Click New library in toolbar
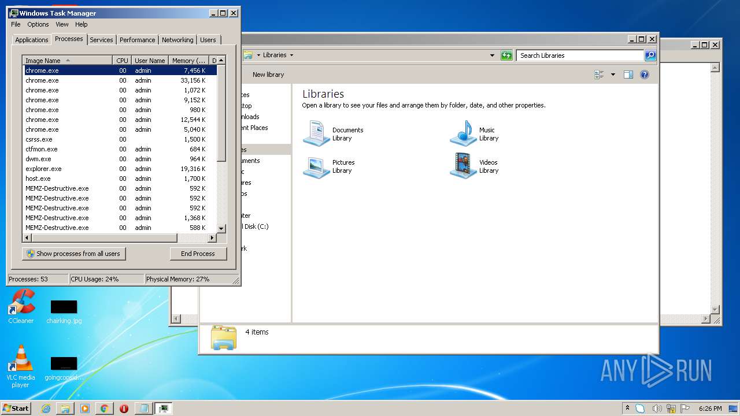This screenshot has width=740, height=416. 268,75
